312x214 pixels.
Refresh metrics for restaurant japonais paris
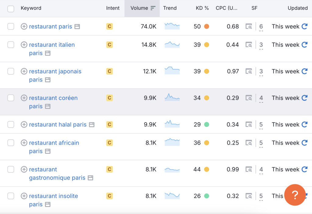pos(305,71)
